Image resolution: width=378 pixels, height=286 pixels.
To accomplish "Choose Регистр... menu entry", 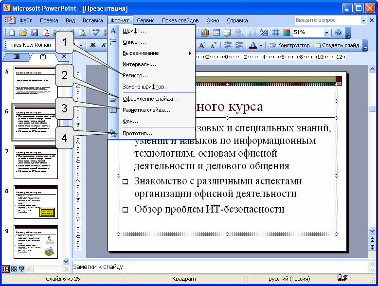I will [152, 75].
